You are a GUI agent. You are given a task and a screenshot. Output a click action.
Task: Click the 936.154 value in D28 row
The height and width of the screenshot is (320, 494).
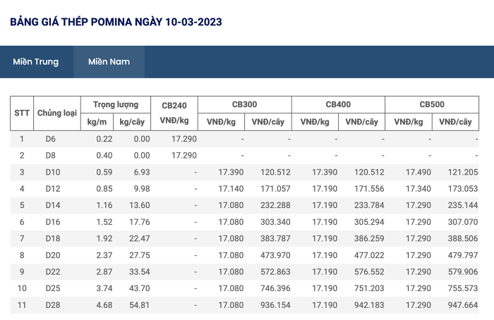click(x=275, y=305)
